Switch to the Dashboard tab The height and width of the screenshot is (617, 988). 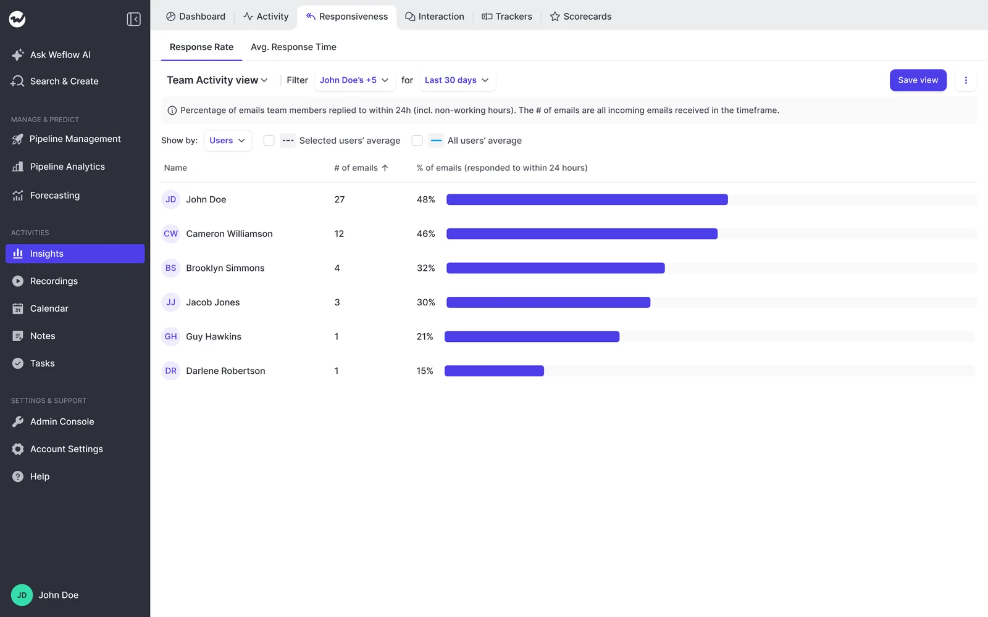pos(196,17)
